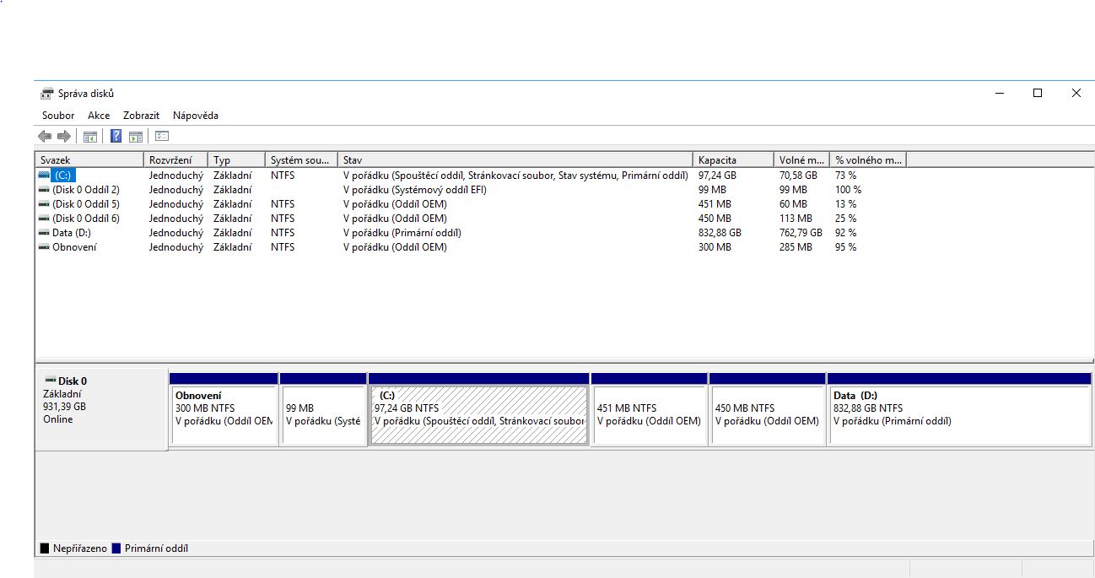
Task: Select the Obnovení volume row in list
Action: pyautogui.click(x=74, y=247)
